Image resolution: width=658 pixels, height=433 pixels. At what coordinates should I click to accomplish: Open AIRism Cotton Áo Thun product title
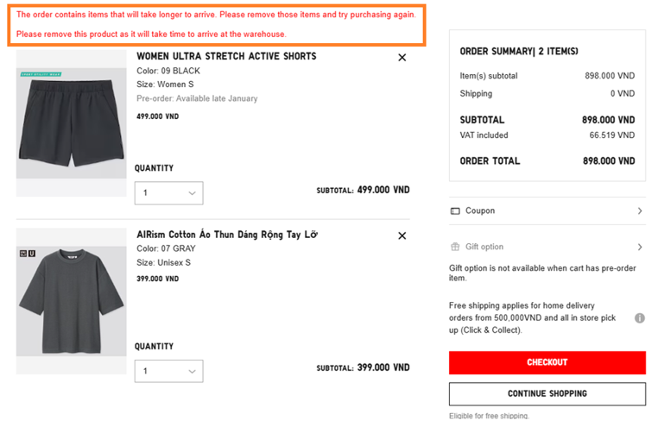click(x=226, y=235)
